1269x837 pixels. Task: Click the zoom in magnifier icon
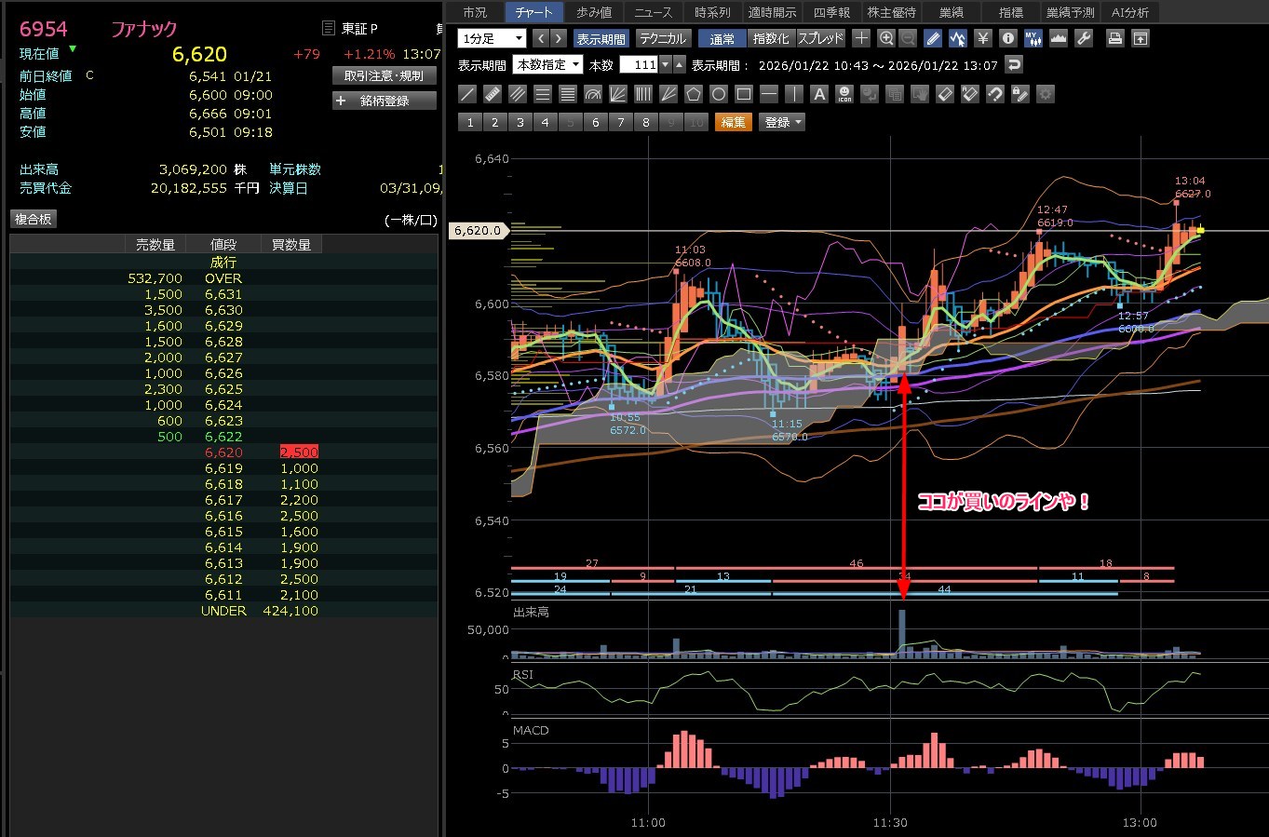coord(886,38)
